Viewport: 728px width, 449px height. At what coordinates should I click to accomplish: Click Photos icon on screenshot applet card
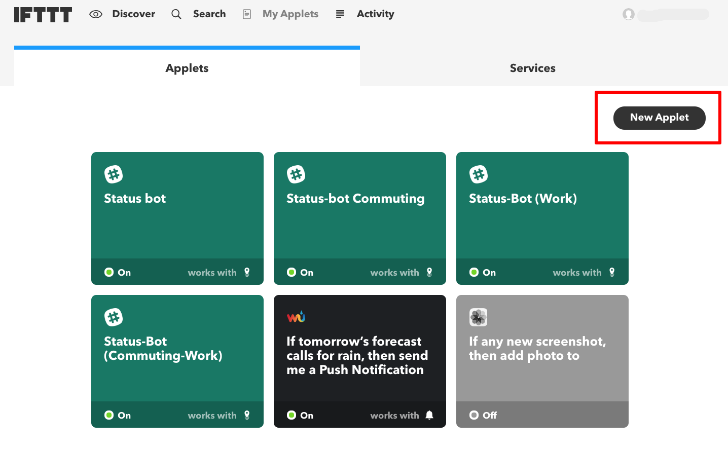tap(479, 317)
